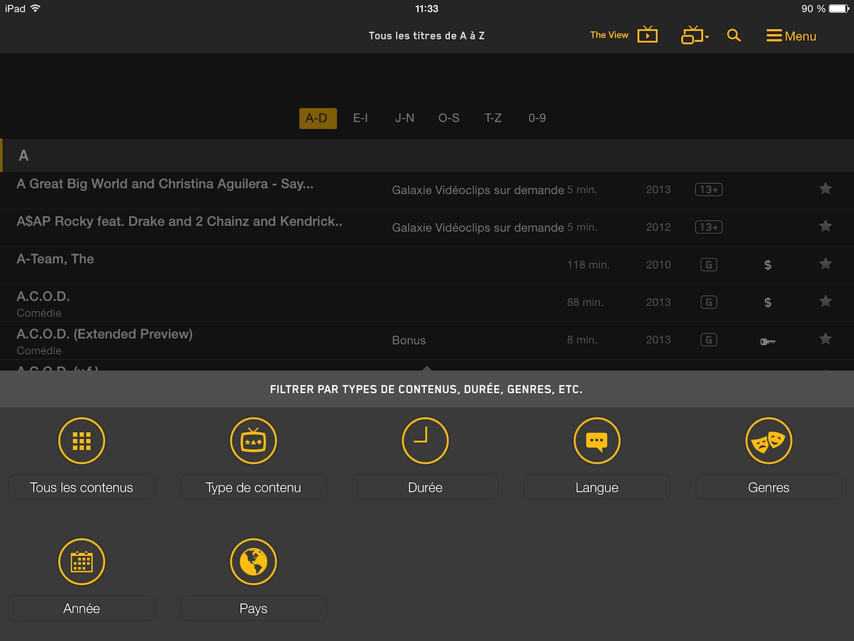854x641 pixels.
Task: Open the hamburger Menu
Action: (791, 36)
